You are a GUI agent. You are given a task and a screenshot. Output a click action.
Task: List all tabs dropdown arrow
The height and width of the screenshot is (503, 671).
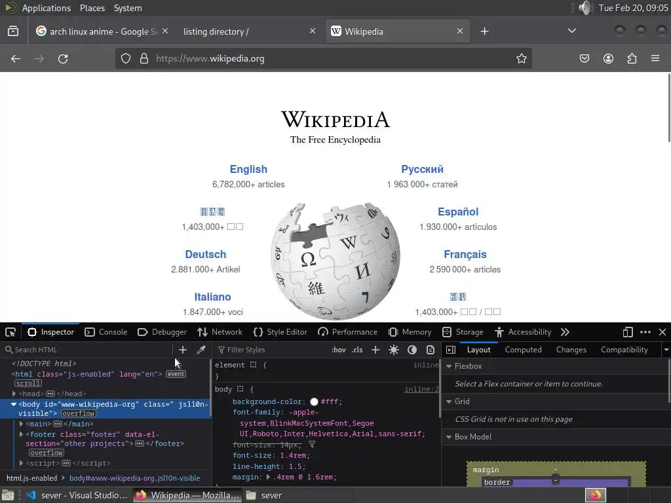(571, 31)
